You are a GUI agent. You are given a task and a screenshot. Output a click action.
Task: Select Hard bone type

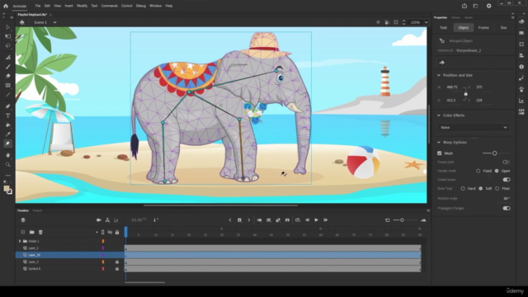(x=463, y=189)
